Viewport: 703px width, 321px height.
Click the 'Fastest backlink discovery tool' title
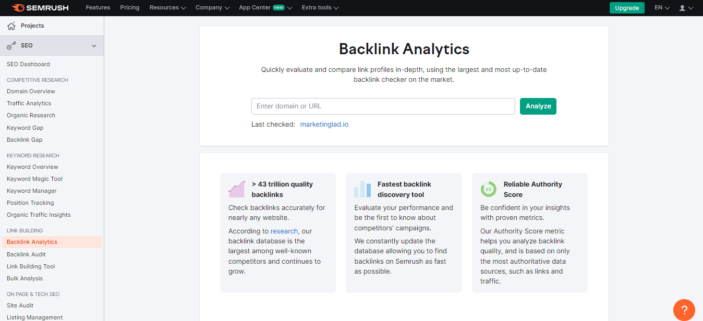[404, 189]
